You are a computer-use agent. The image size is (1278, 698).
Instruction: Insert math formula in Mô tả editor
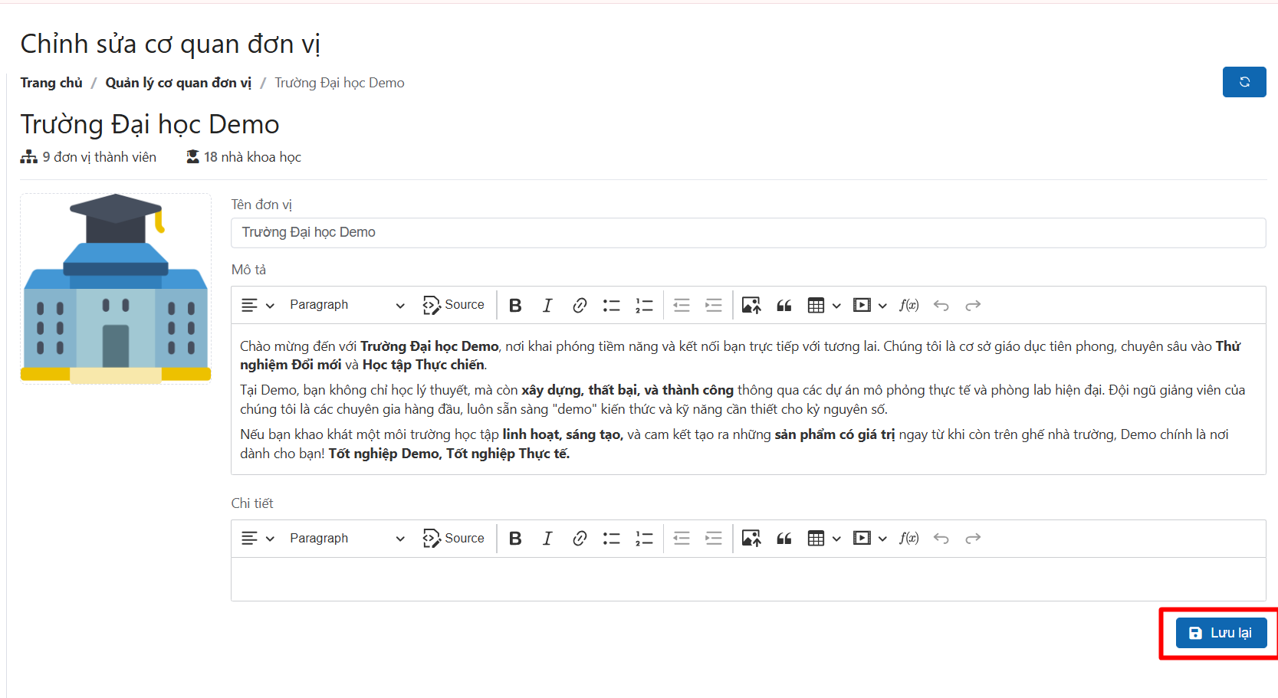pyautogui.click(x=908, y=306)
